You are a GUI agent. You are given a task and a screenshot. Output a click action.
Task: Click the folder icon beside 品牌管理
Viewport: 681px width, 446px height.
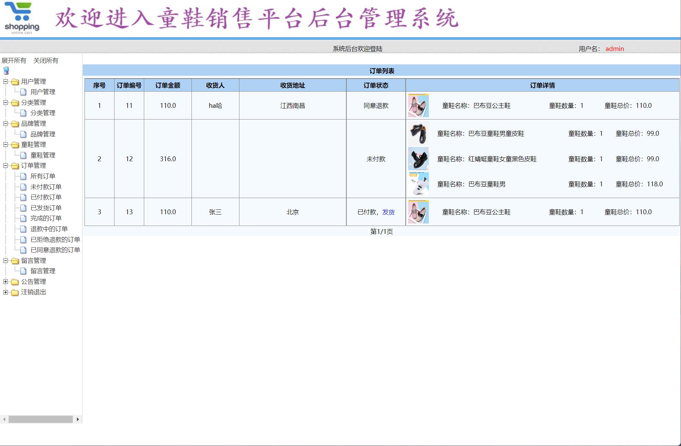coord(14,124)
